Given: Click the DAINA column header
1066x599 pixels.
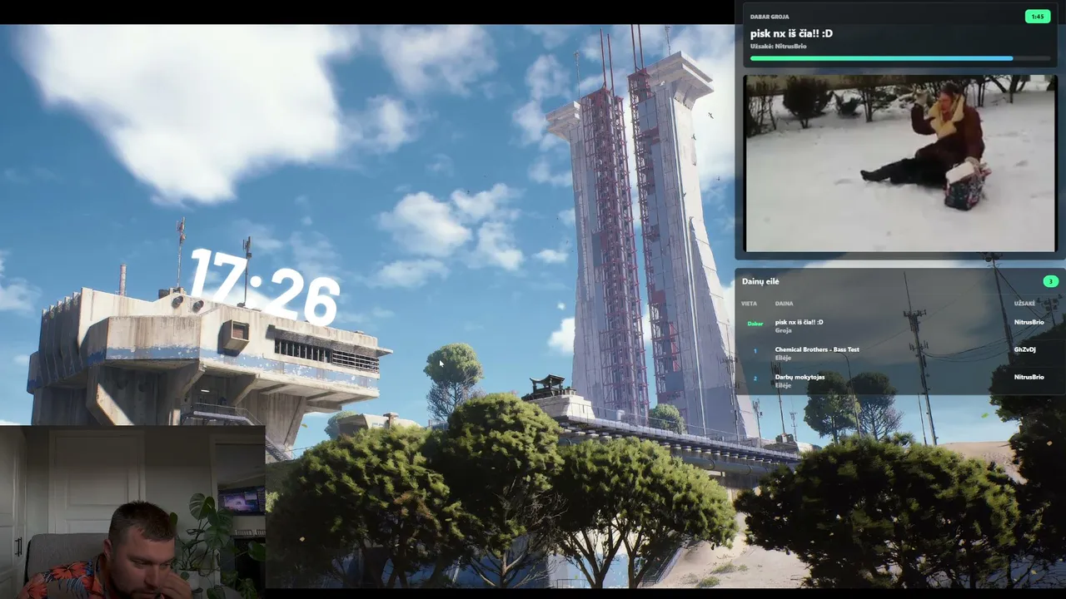Looking at the screenshot, I should (784, 304).
